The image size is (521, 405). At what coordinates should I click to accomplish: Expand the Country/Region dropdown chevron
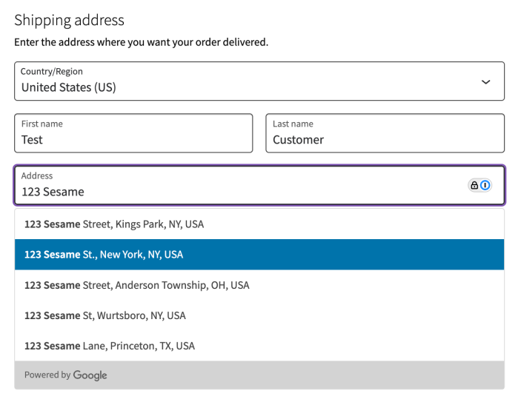(x=485, y=81)
